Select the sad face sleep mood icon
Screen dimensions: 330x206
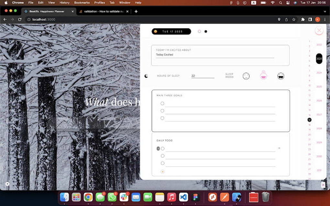point(246,76)
